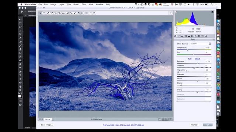Click Photoshop foreground color swatch

pos(20,96)
